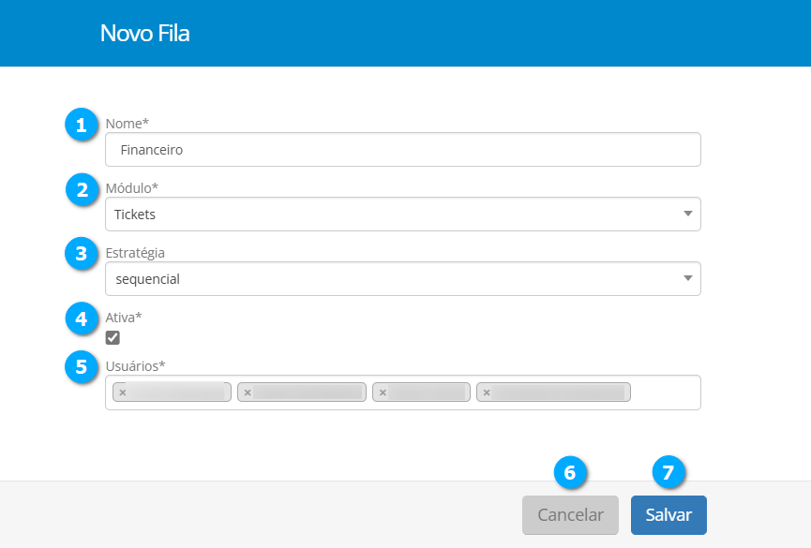This screenshot has height=548, width=811.
Task: Click the Usuários field label
Action: 135,364
